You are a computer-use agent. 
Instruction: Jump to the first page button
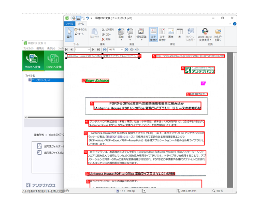point(66,50)
